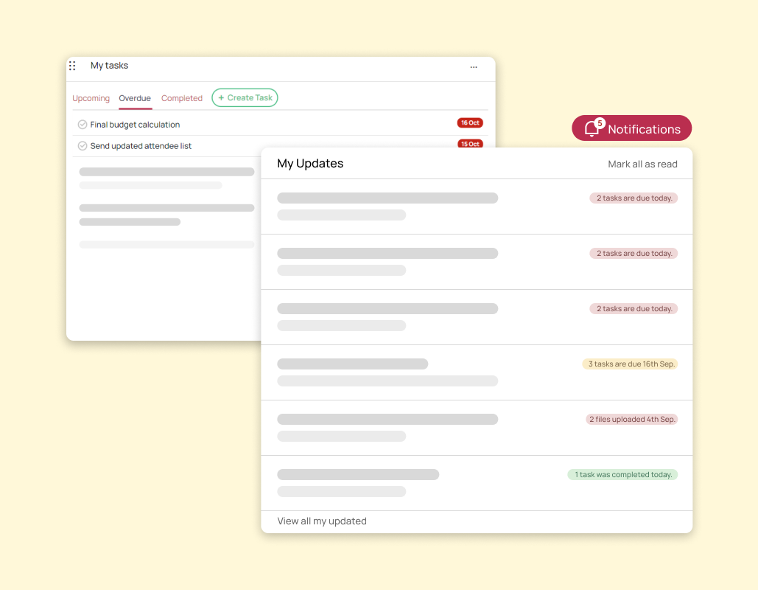Image resolution: width=758 pixels, height=590 pixels.
Task: Check off Send updated attendee list
Action: pyautogui.click(x=83, y=146)
